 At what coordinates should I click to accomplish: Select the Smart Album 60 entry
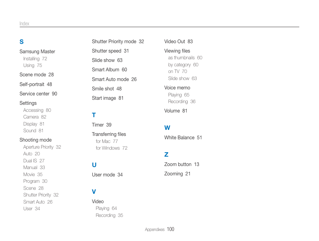tap(109, 70)
